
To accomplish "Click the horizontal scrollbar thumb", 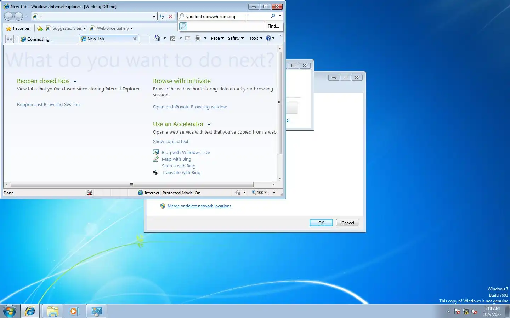I will point(132,184).
